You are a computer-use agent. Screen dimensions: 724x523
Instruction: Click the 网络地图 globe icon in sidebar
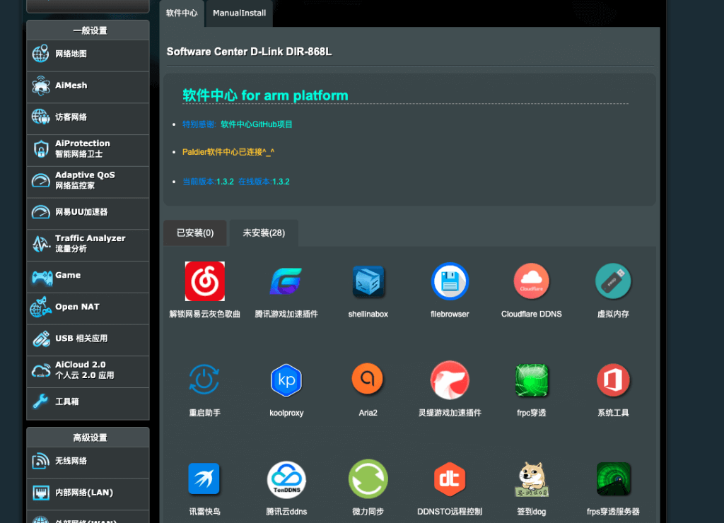40,54
